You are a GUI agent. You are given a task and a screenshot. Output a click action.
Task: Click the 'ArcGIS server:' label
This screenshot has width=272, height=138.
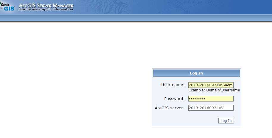(x=170, y=108)
